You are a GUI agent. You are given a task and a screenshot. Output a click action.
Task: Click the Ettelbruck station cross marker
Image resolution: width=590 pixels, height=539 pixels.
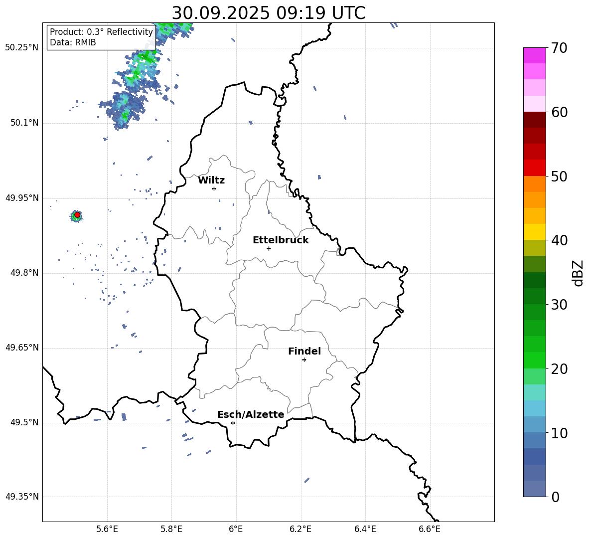[x=269, y=248]
